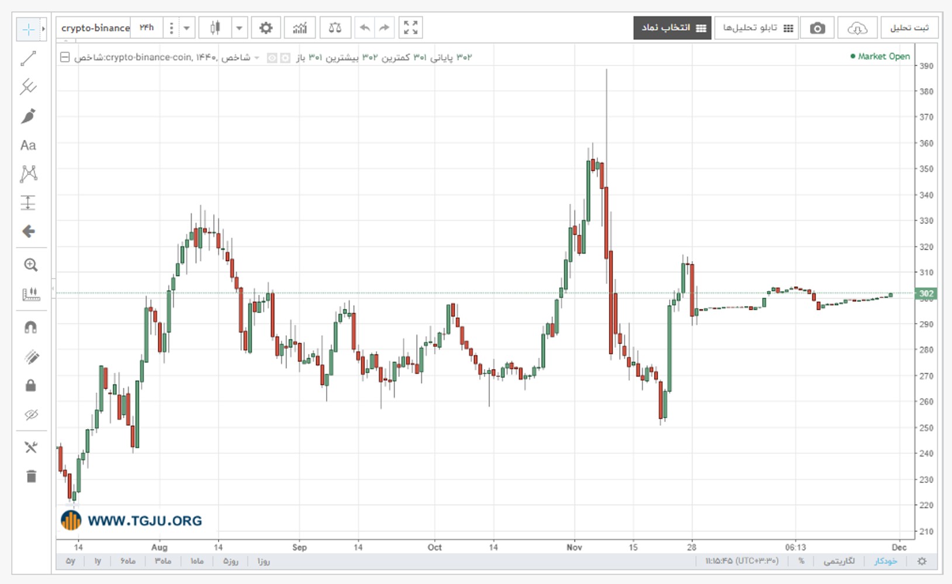Select the Aa text annotation tool
Screen dimensions: 952x584
(28, 145)
